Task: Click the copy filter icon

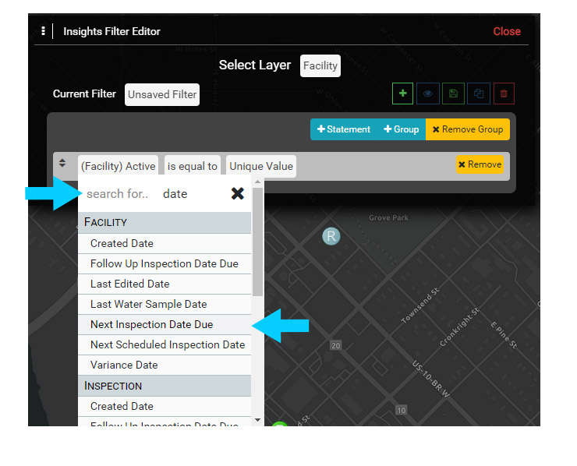Action: click(x=479, y=94)
